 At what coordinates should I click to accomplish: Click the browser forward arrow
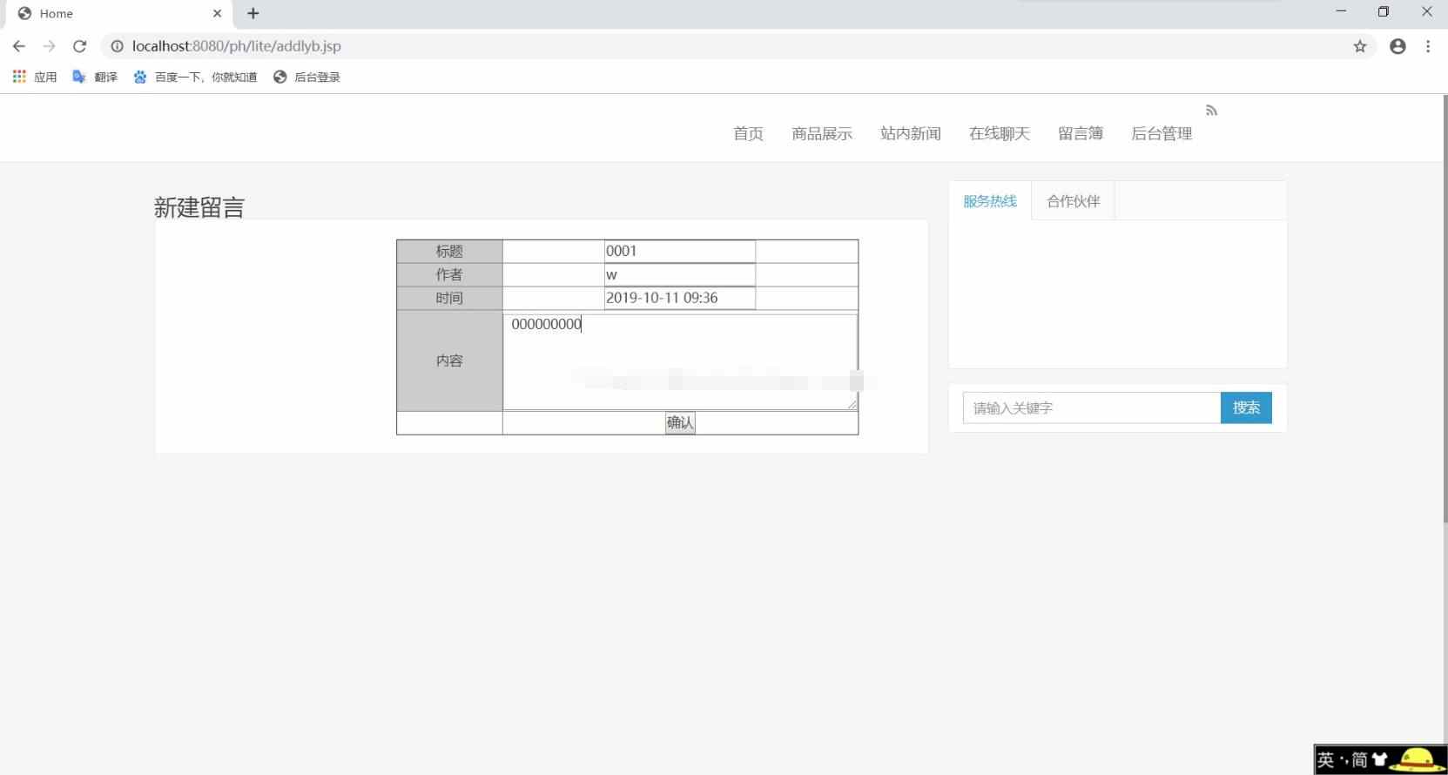tap(49, 46)
